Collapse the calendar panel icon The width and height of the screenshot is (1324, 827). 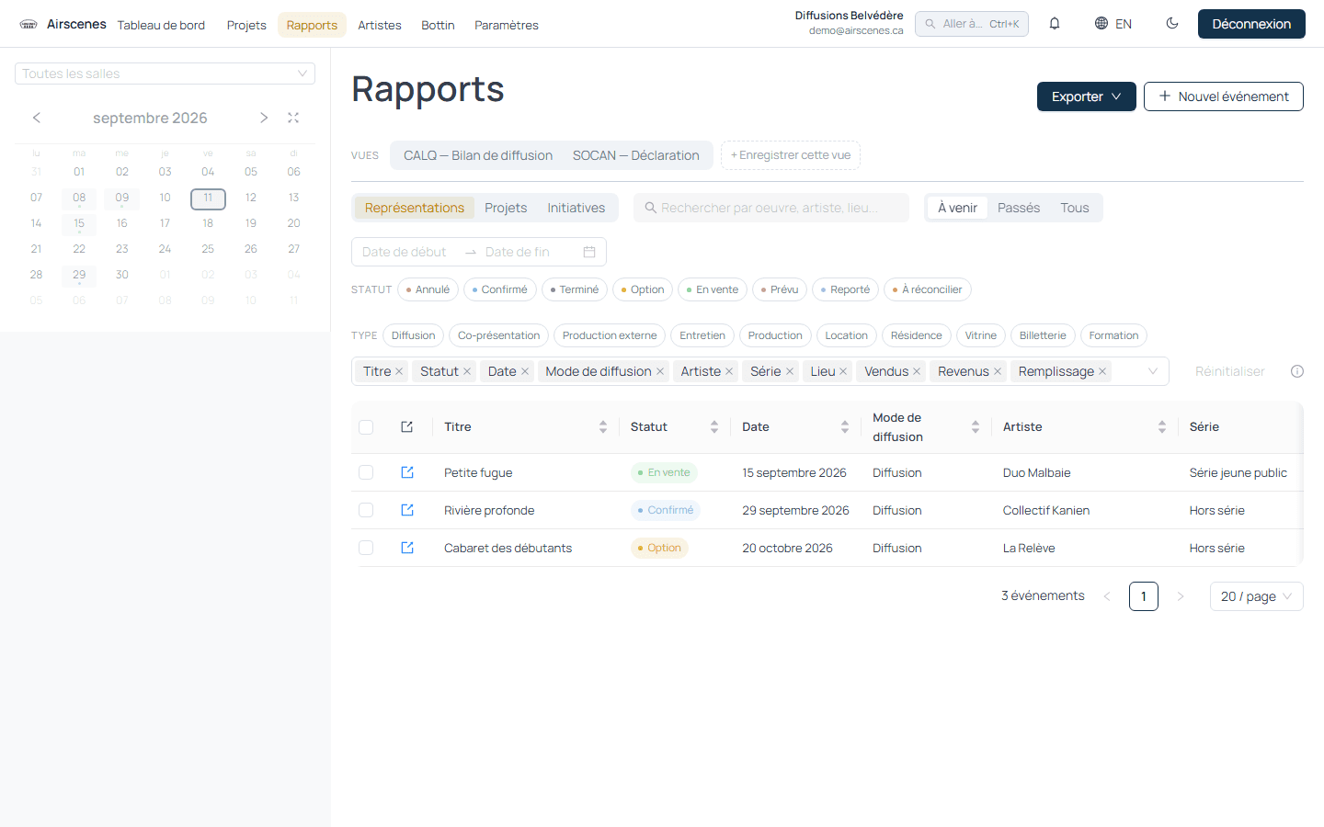pyautogui.click(x=293, y=118)
